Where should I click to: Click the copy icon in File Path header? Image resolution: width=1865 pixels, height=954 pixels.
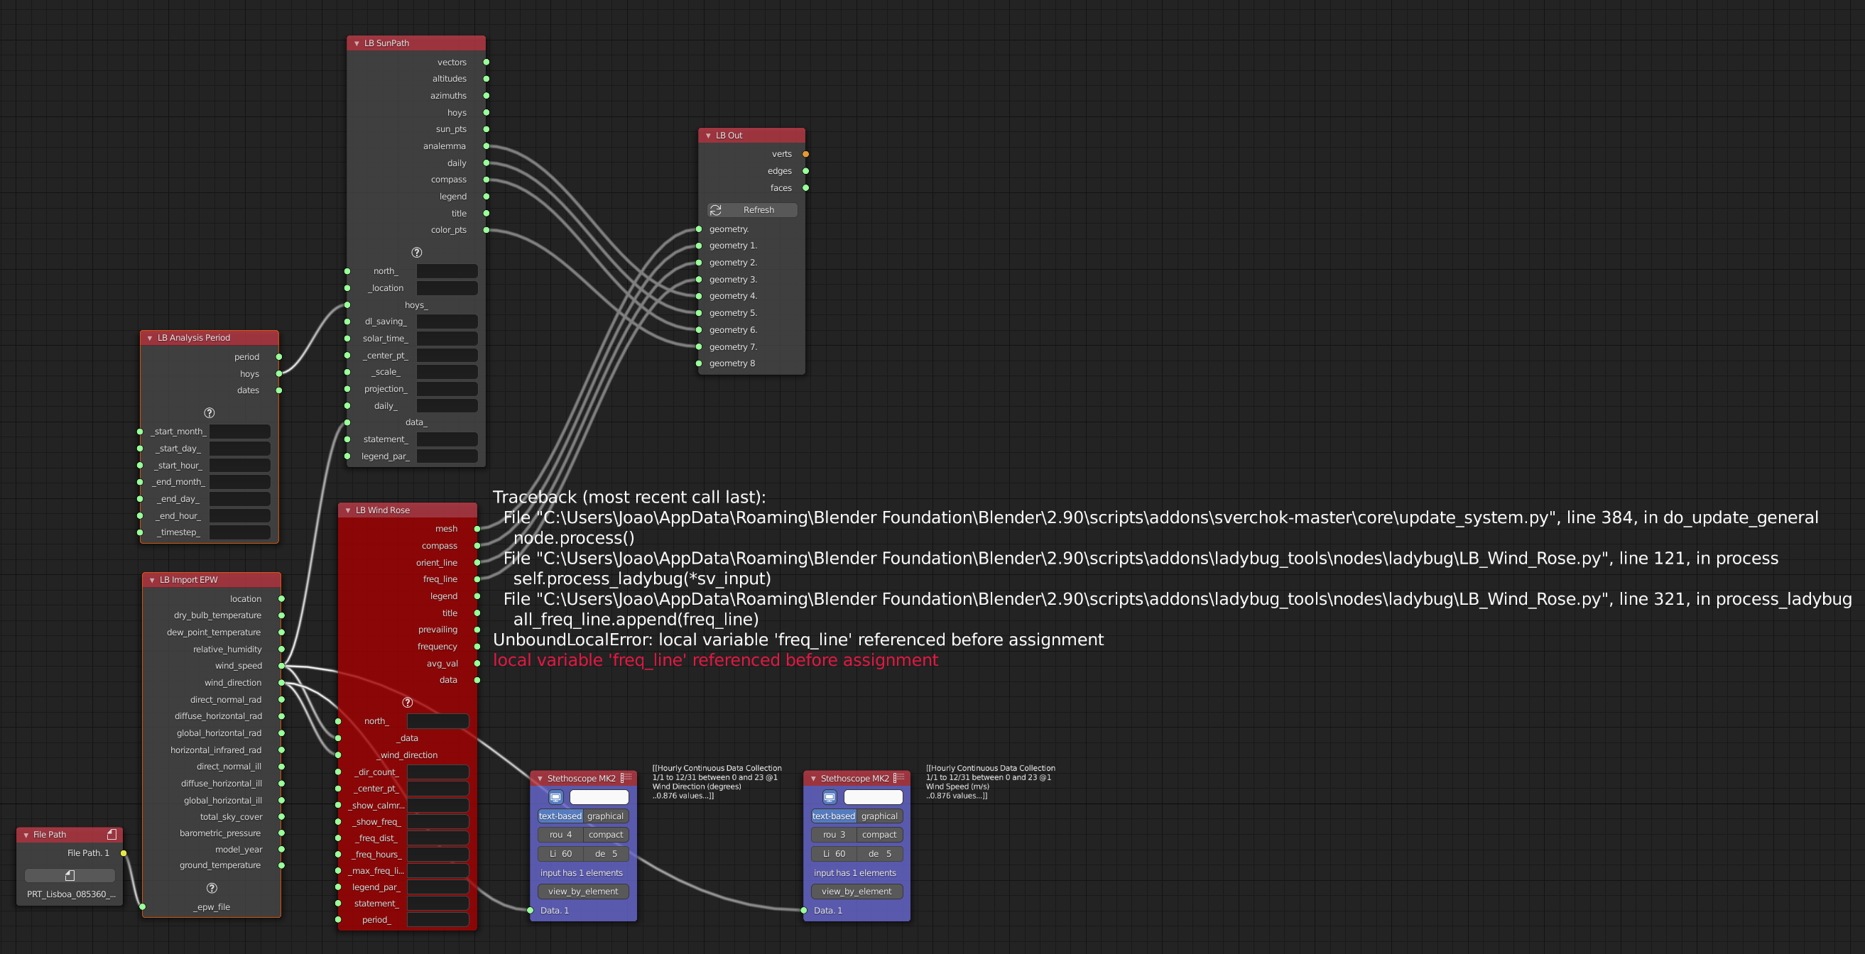click(x=112, y=834)
